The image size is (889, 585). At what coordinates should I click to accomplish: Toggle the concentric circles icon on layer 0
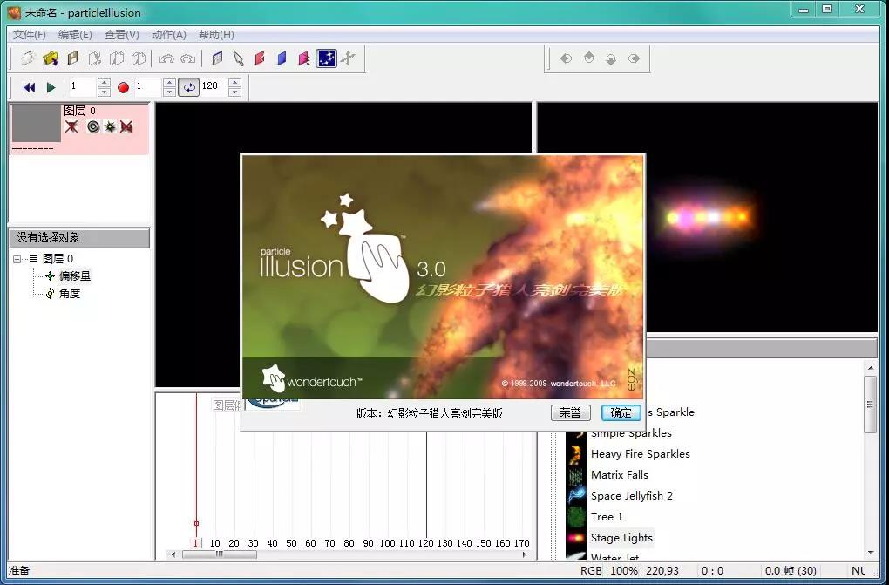point(93,126)
